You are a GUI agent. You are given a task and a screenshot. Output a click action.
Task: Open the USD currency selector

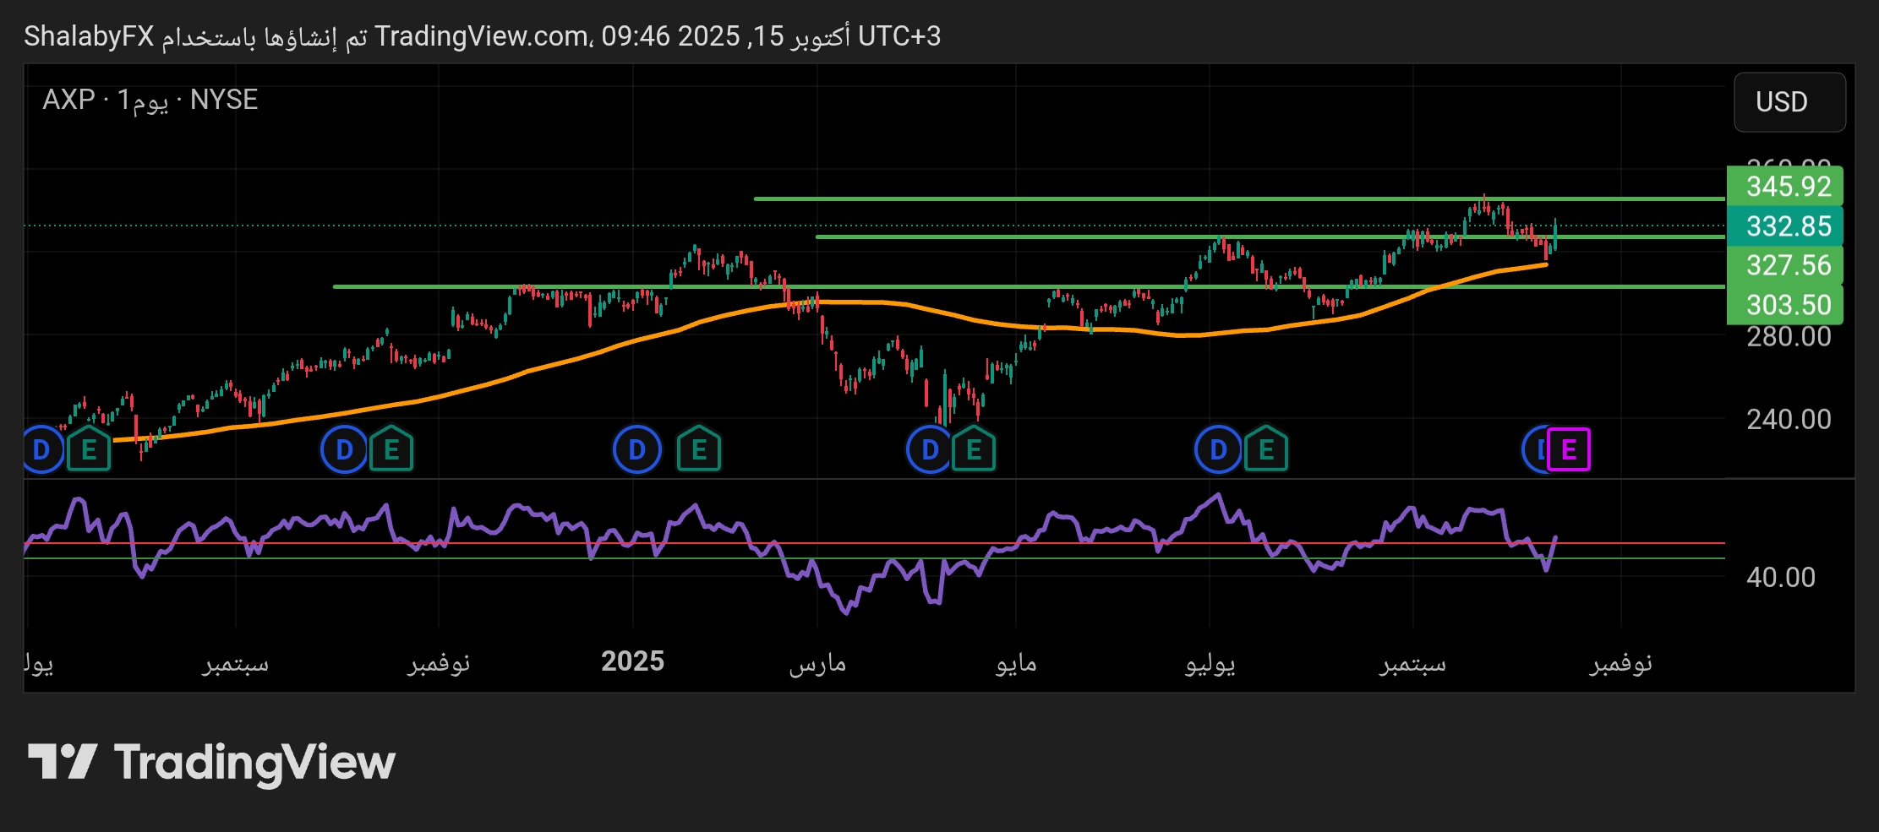pyautogui.click(x=1789, y=102)
